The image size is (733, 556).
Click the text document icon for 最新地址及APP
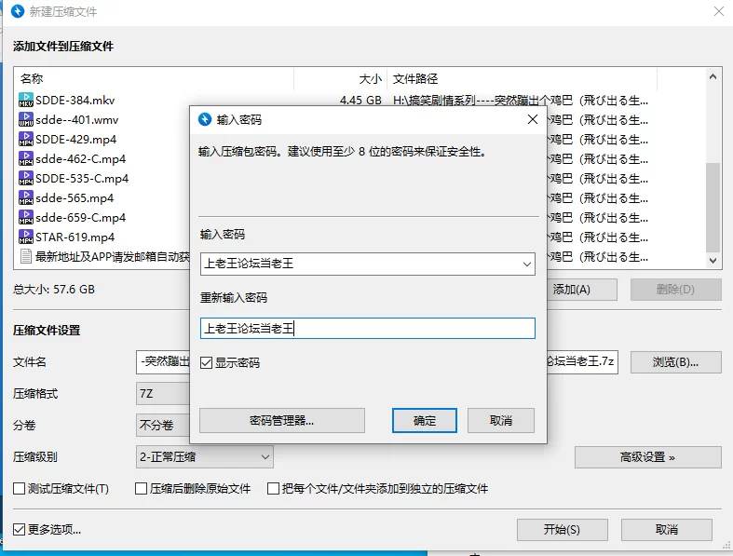point(26,257)
